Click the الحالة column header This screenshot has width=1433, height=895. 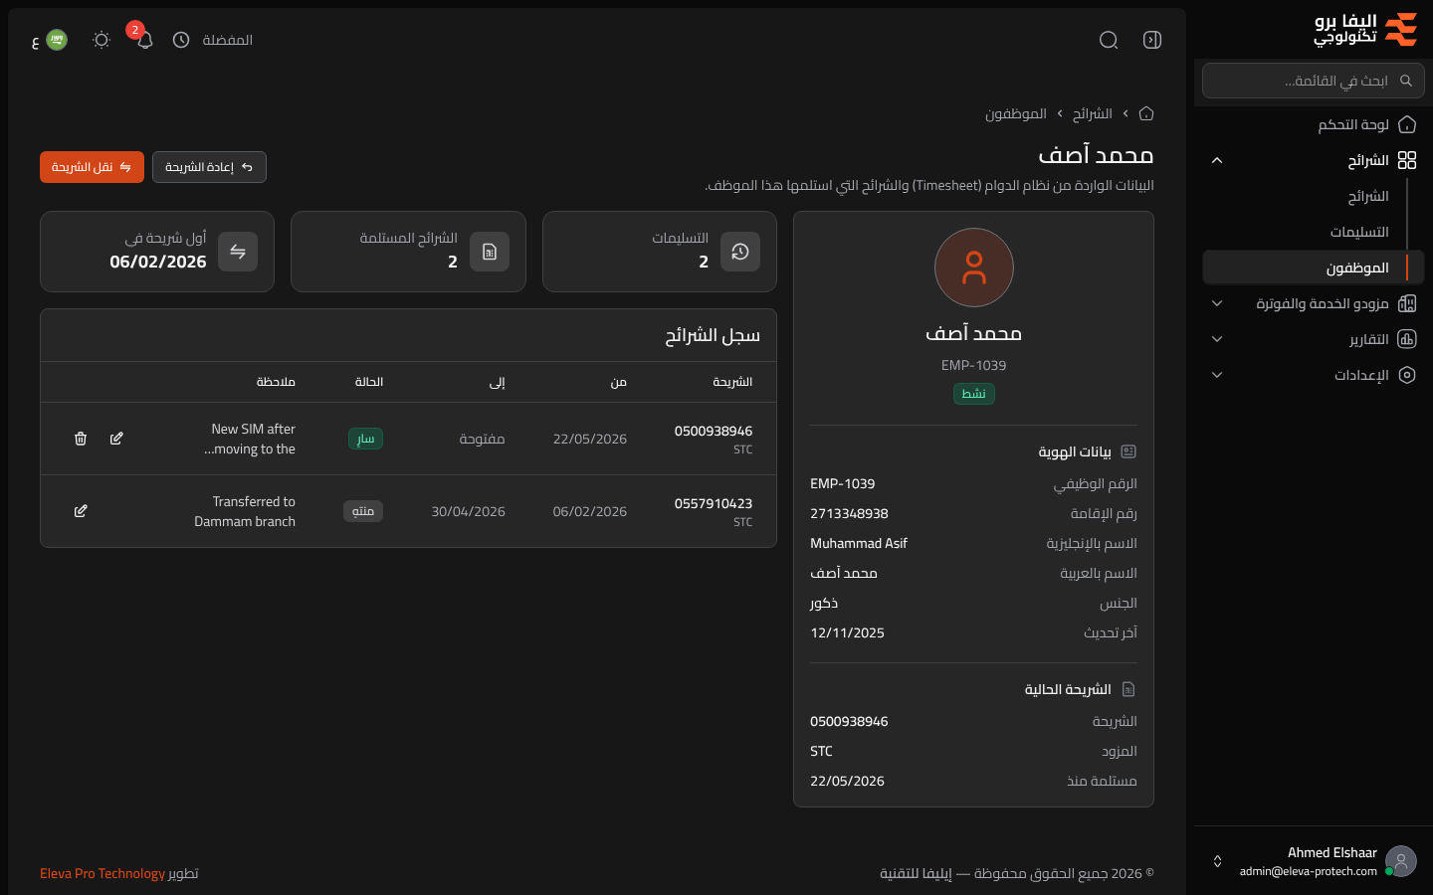[369, 382]
